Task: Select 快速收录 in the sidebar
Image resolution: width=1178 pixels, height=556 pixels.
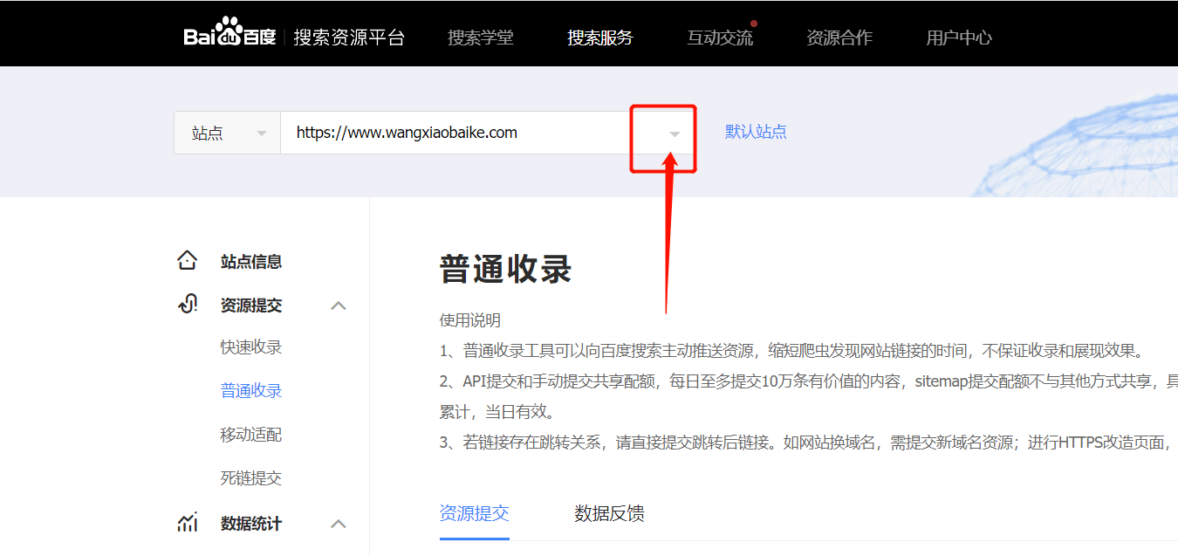Action: pyautogui.click(x=251, y=347)
